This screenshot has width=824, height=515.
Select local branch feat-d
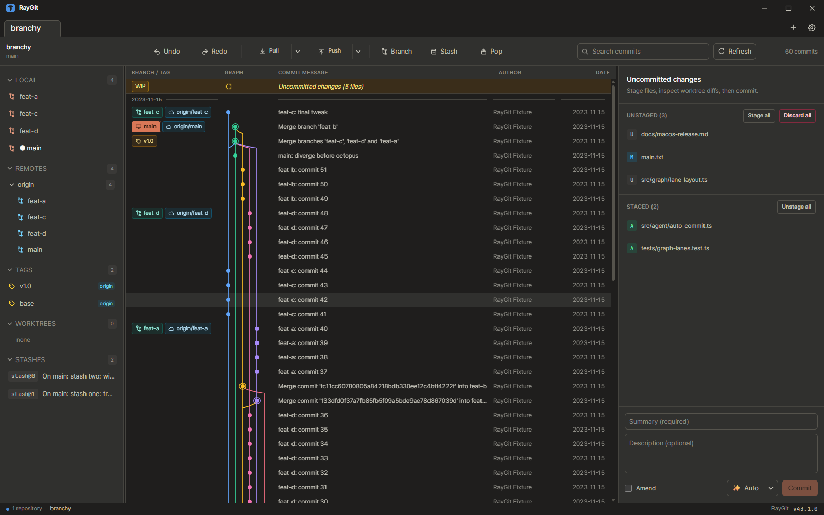[x=62, y=131]
